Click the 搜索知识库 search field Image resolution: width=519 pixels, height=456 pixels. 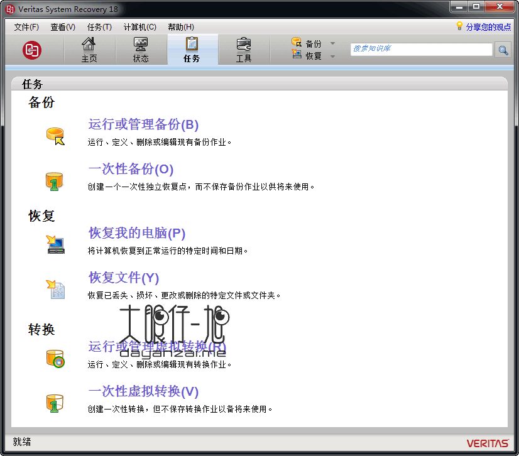[422, 50]
